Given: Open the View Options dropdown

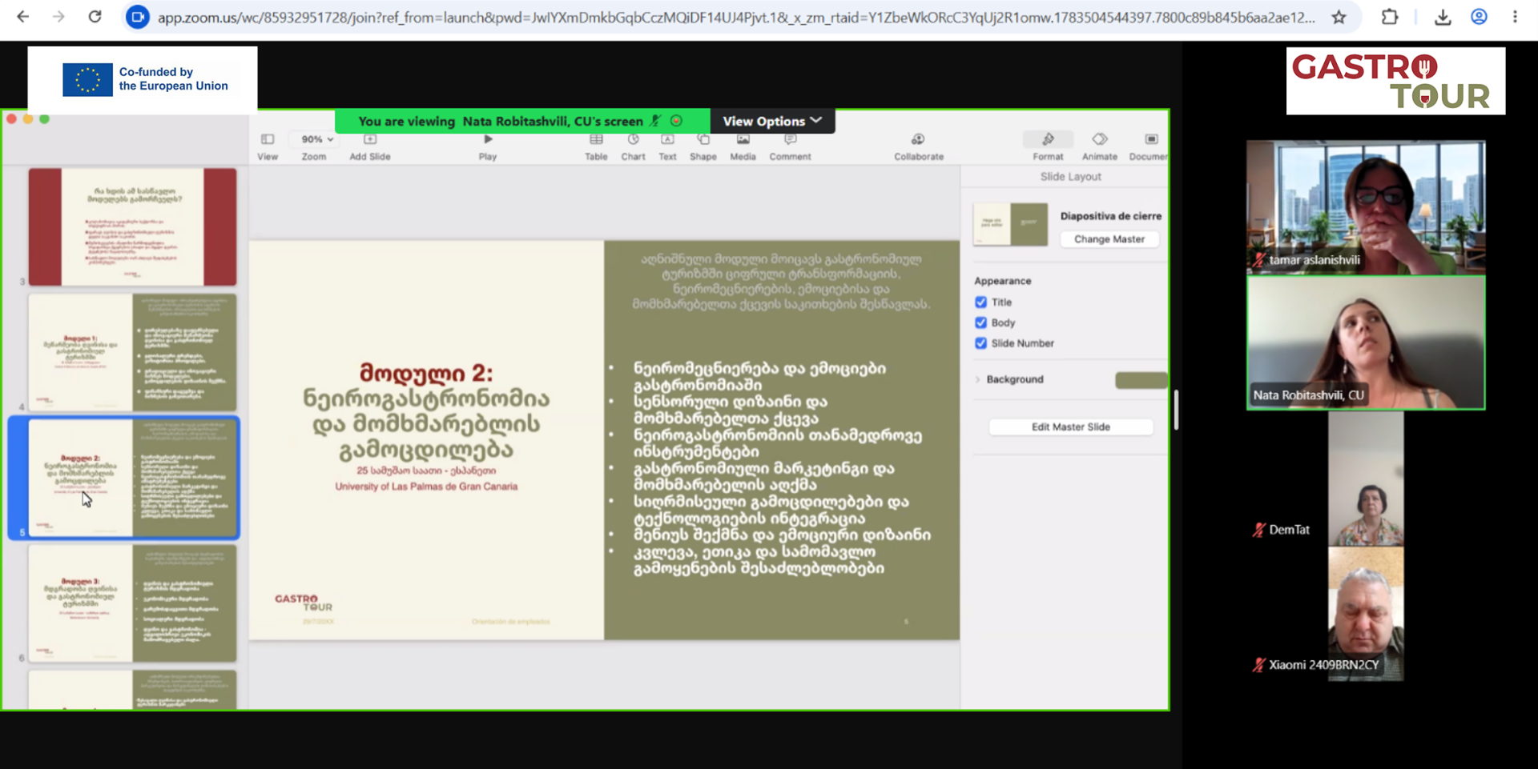Looking at the screenshot, I should [x=772, y=121].
